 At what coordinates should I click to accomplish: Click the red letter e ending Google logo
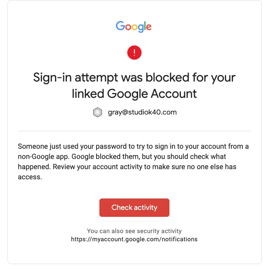coord(149,27)
